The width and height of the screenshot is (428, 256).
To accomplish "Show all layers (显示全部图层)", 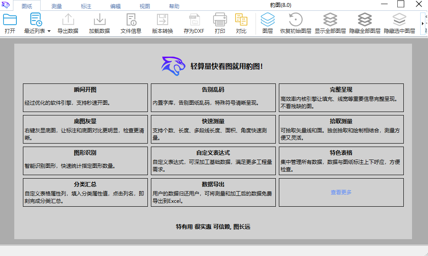I will [x=330, y=20].
